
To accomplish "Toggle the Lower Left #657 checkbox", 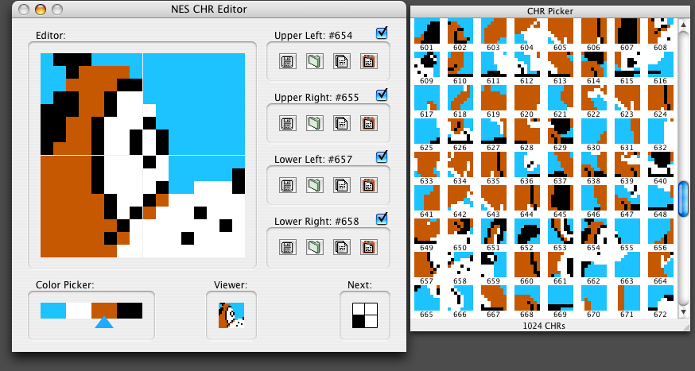I will pyautogui.click(x=382, y=157).
